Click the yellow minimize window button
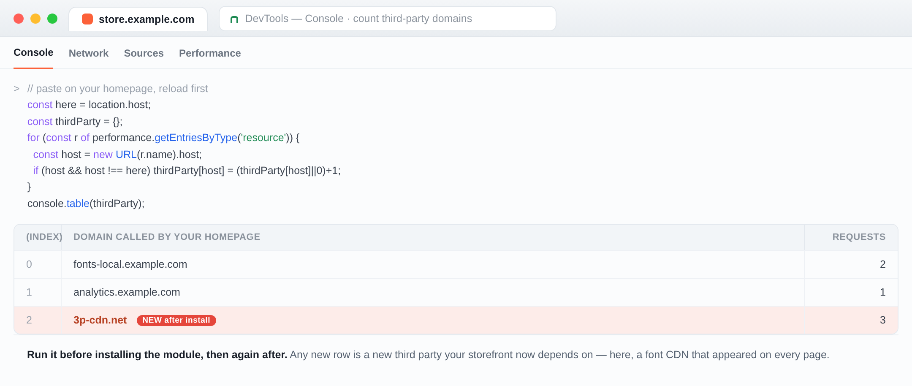912x386 pixels. click(x=35, y=19)
